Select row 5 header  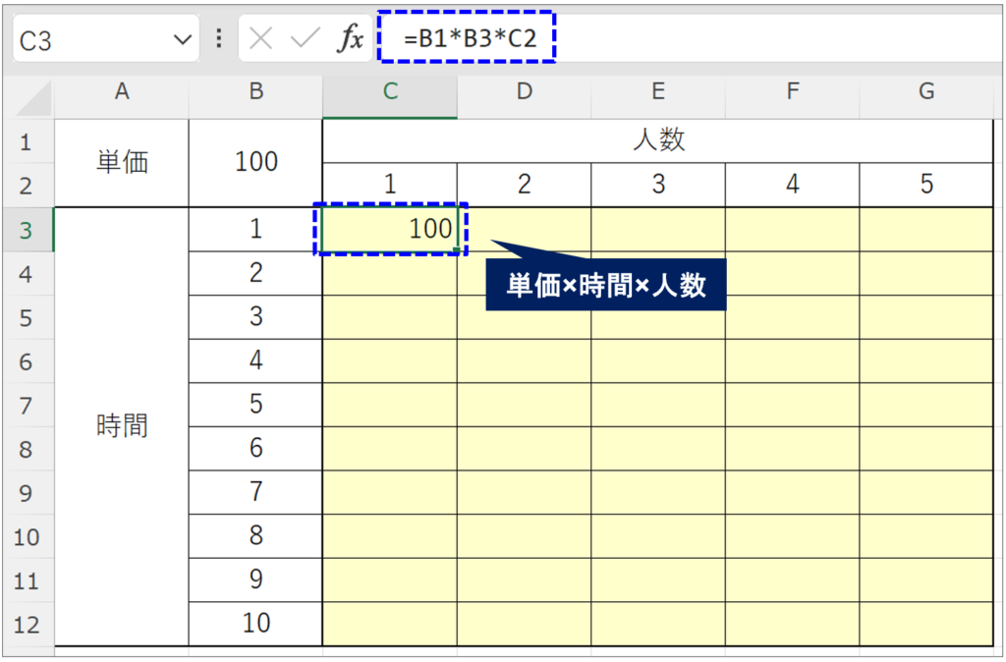click(27, 317)
